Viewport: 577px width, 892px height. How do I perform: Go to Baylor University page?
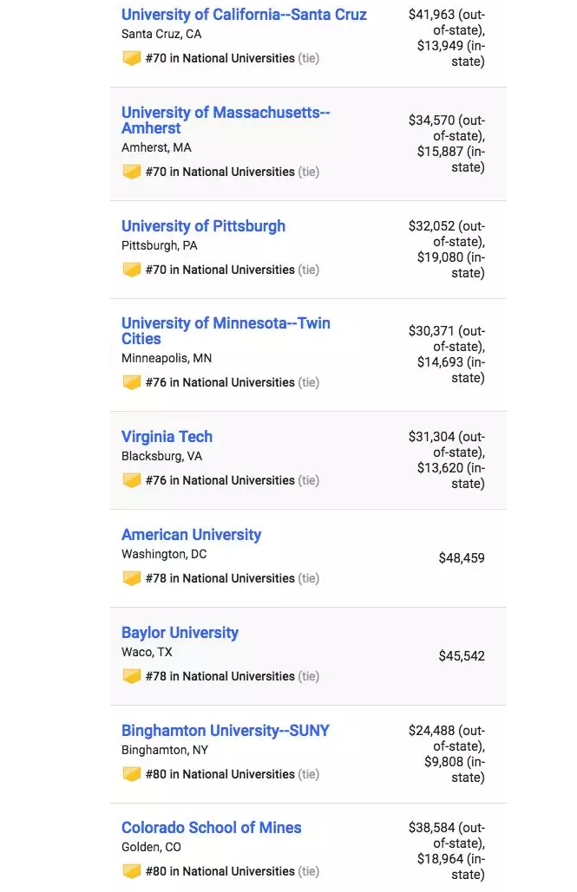click(180, 633)
